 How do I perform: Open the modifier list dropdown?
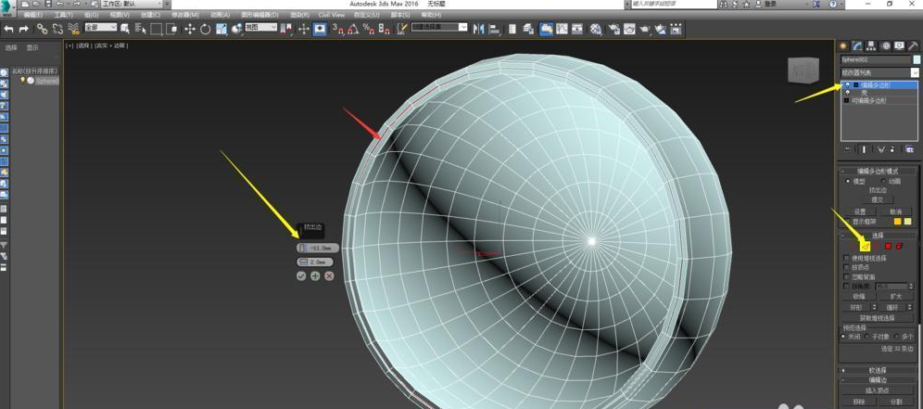tap(914, 72)
